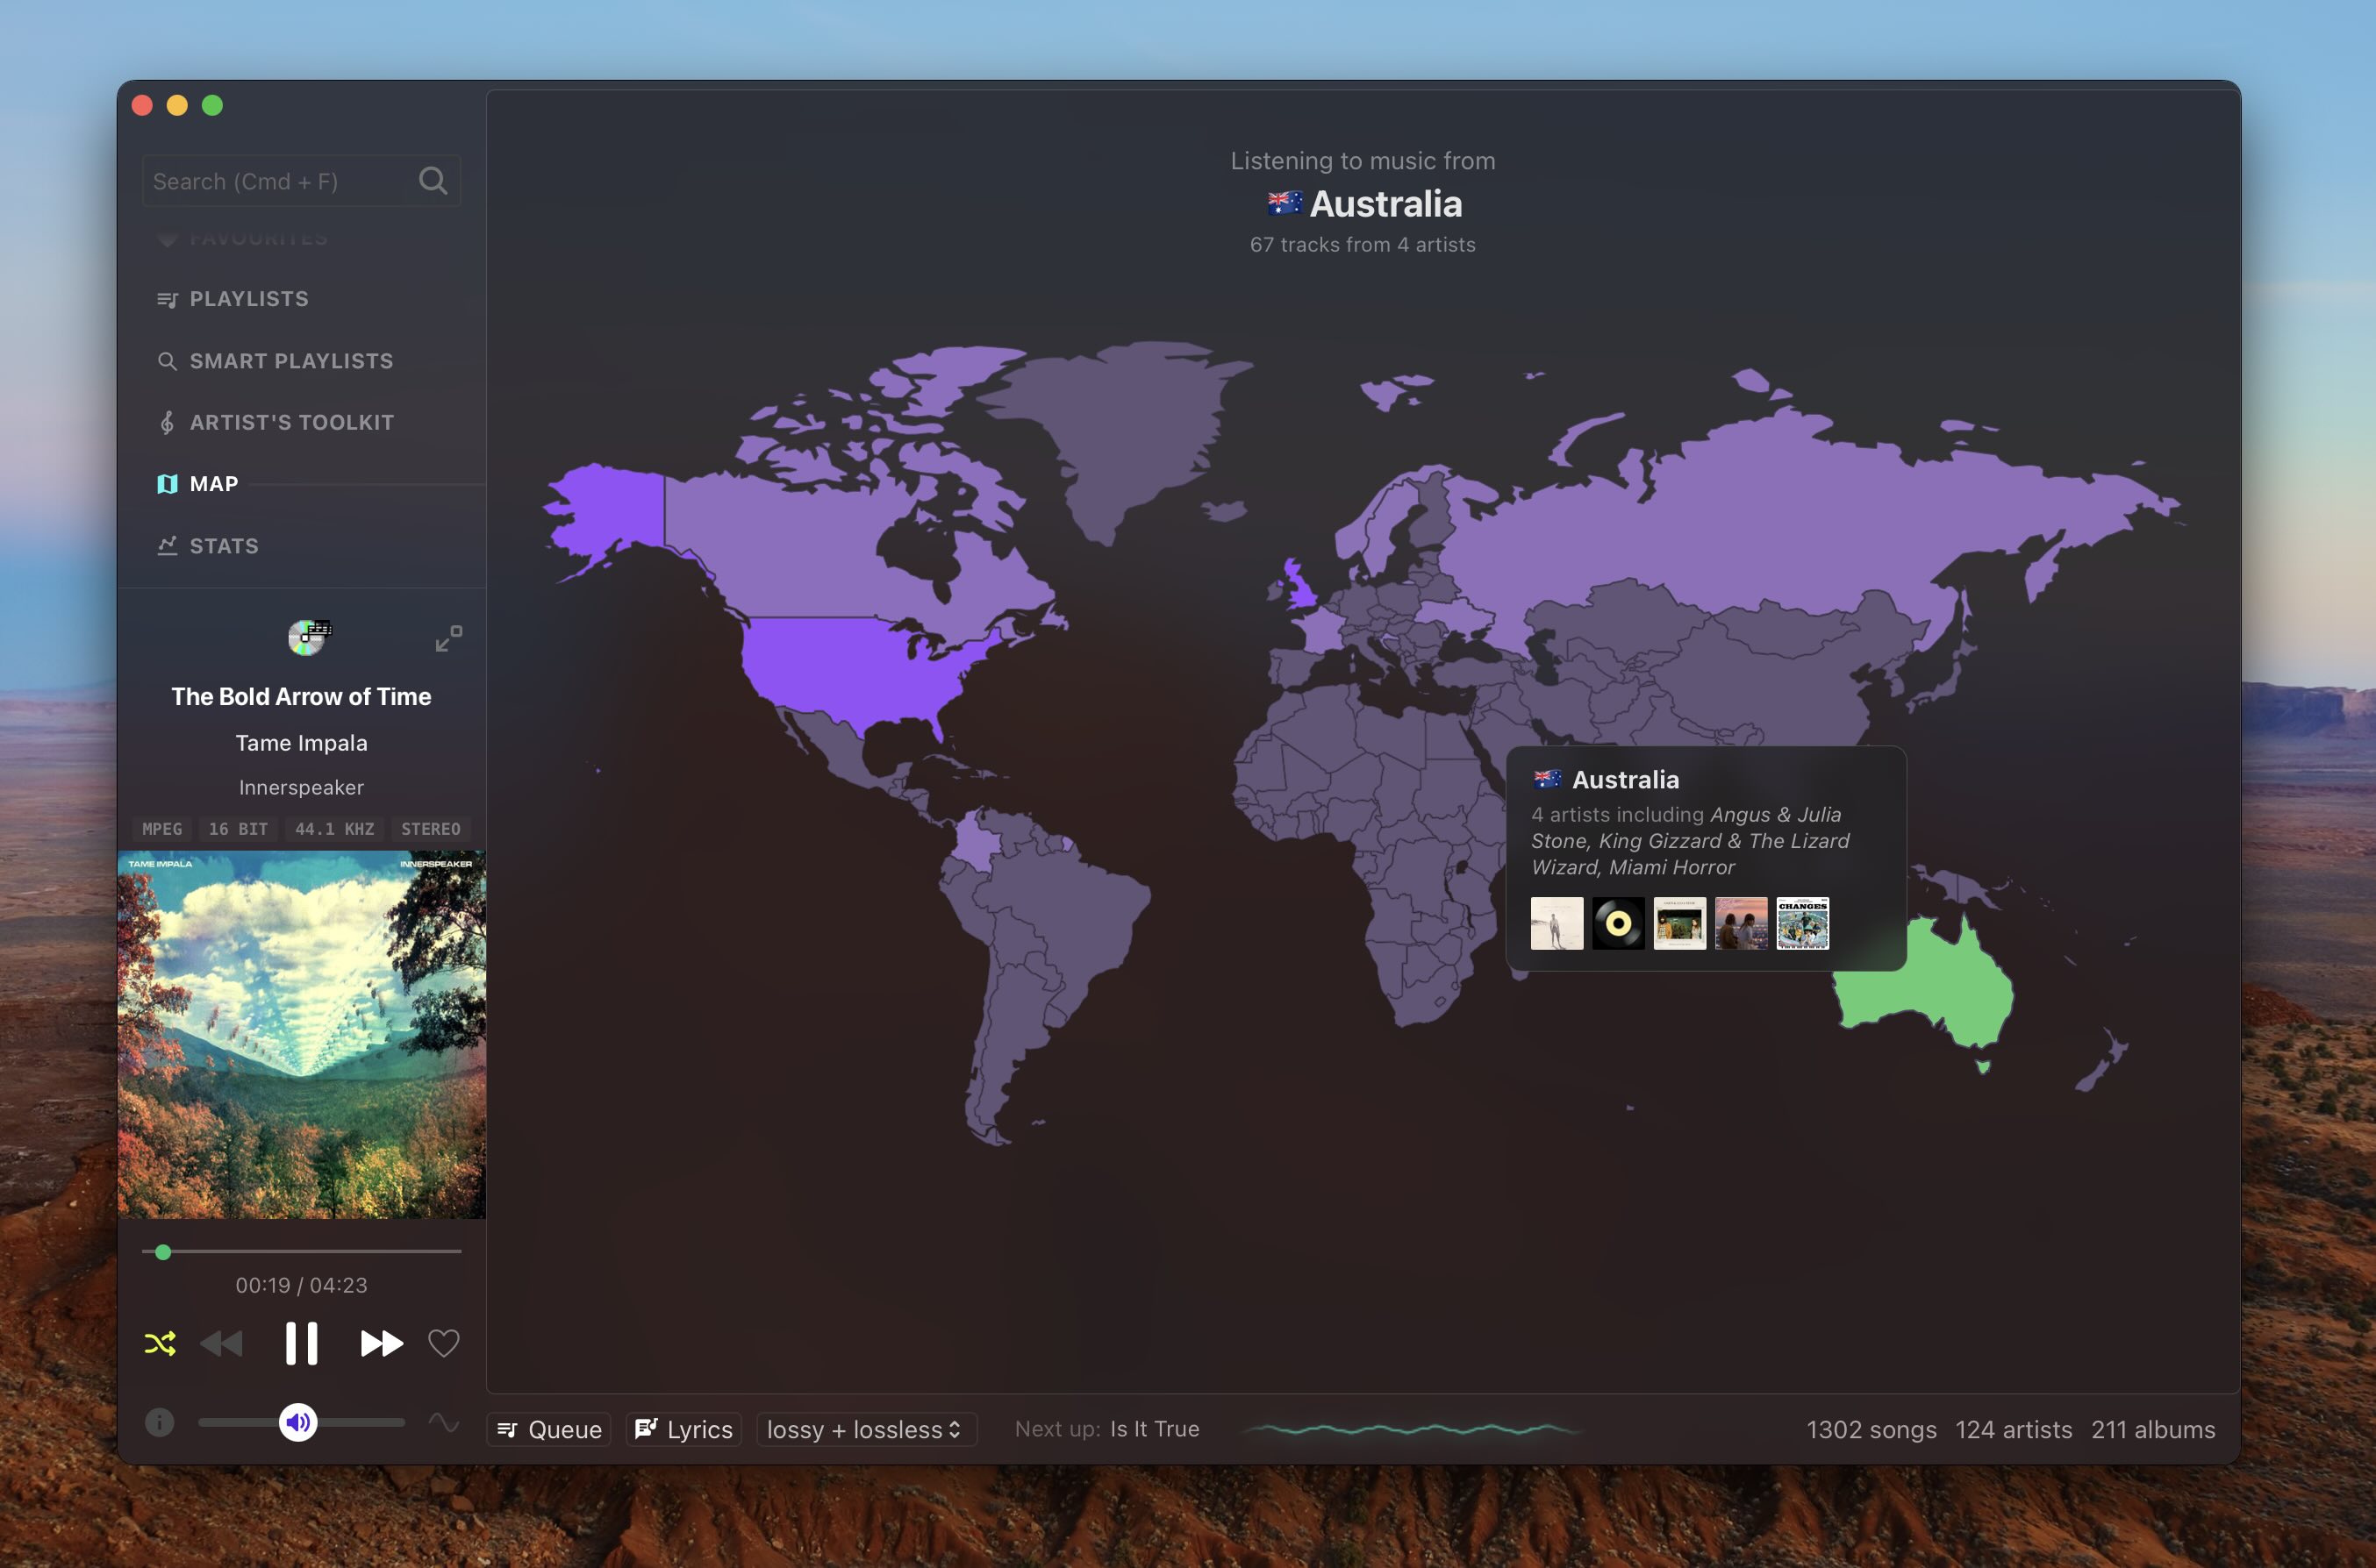Click the volume slider speaker knob

[x=298, y=1422]
